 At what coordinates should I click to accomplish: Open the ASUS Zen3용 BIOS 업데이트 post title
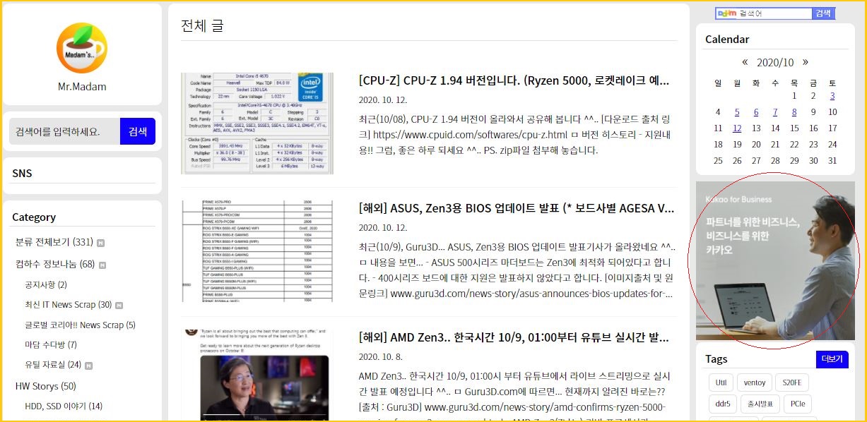click(517, 208)
